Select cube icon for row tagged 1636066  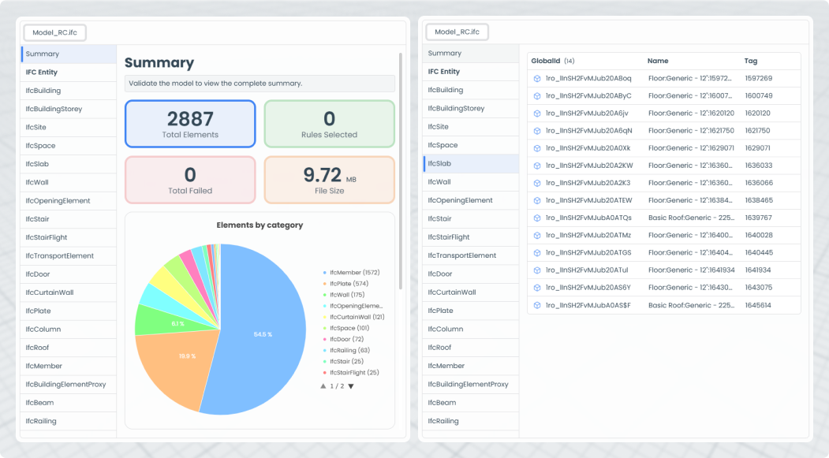(536, 183)
